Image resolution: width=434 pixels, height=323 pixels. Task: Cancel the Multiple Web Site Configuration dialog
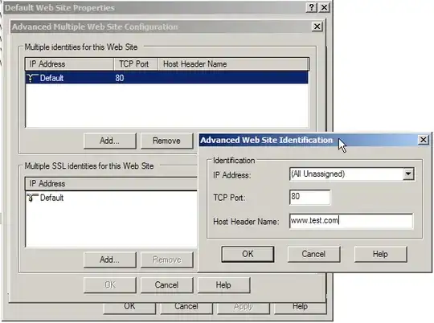(x=166, y=285)
